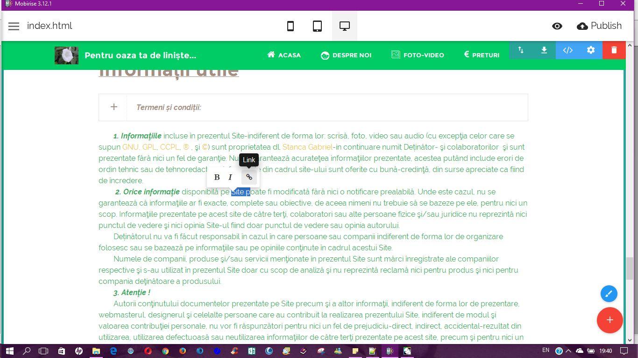Click the FOTO-VIDEO menu item

(x=417, y=55)
